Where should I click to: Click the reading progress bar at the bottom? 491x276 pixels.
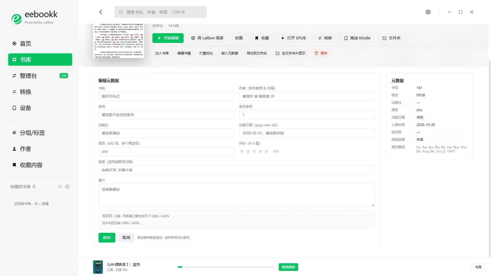[226, 267]
